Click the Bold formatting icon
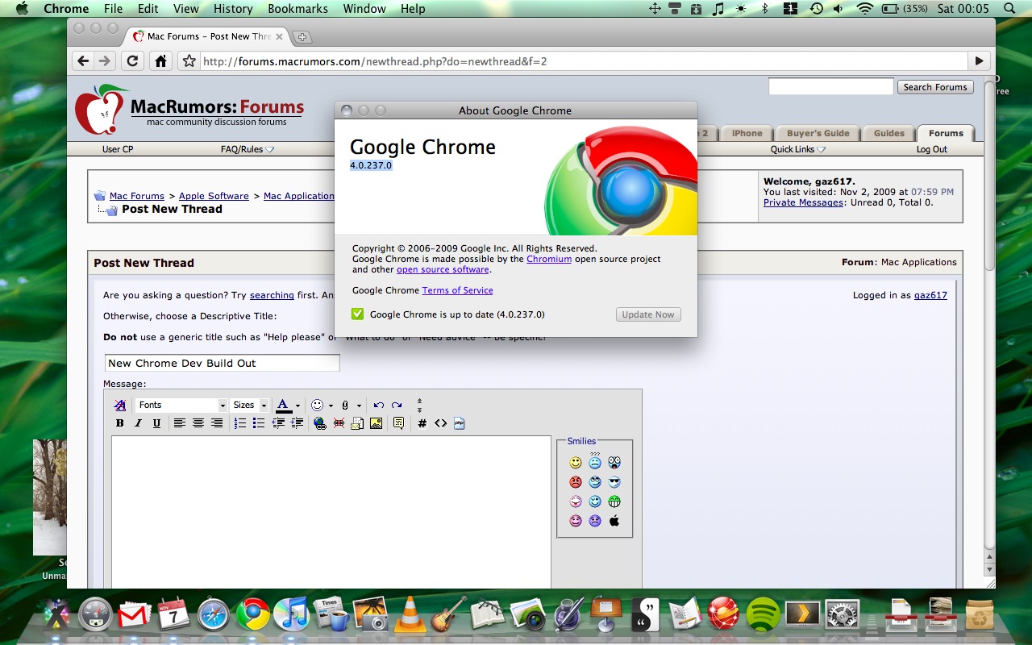1032x645 pixels. 119,423
